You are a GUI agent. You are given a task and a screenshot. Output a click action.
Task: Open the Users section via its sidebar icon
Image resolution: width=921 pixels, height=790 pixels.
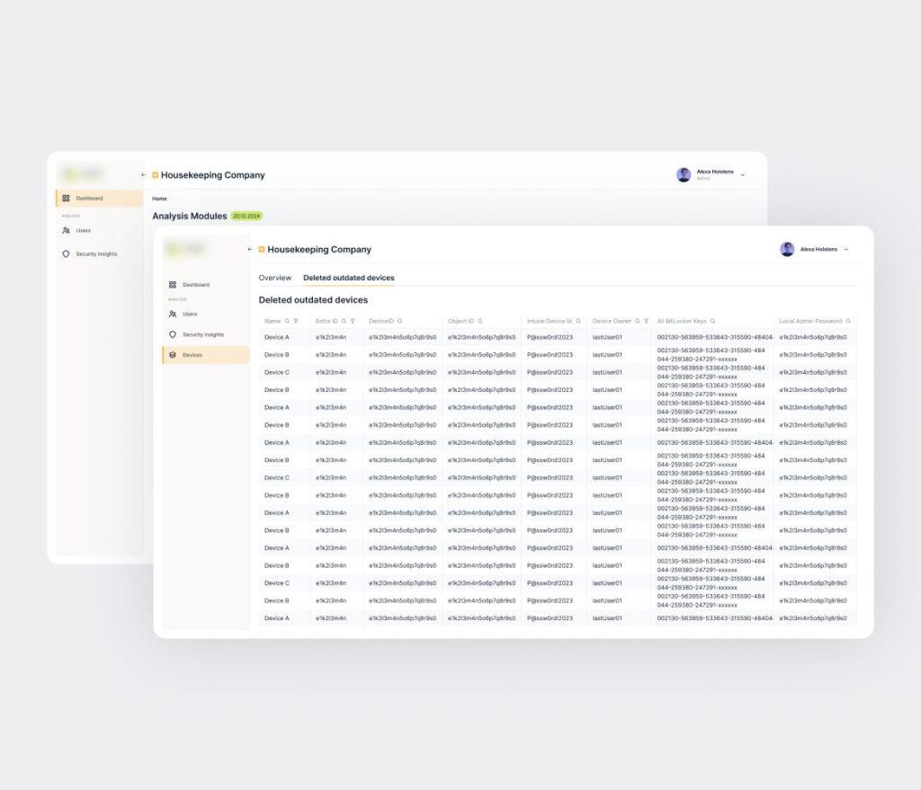(174, 314)
